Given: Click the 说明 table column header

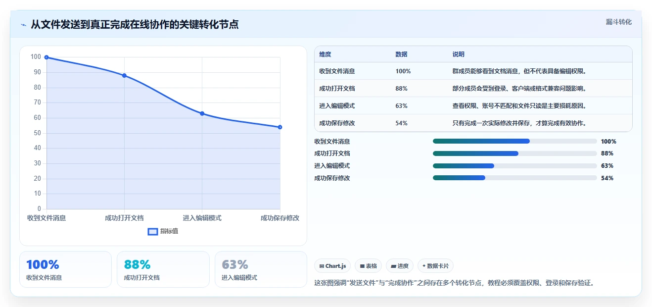Looking at the screenshot, I should (459, 54).
